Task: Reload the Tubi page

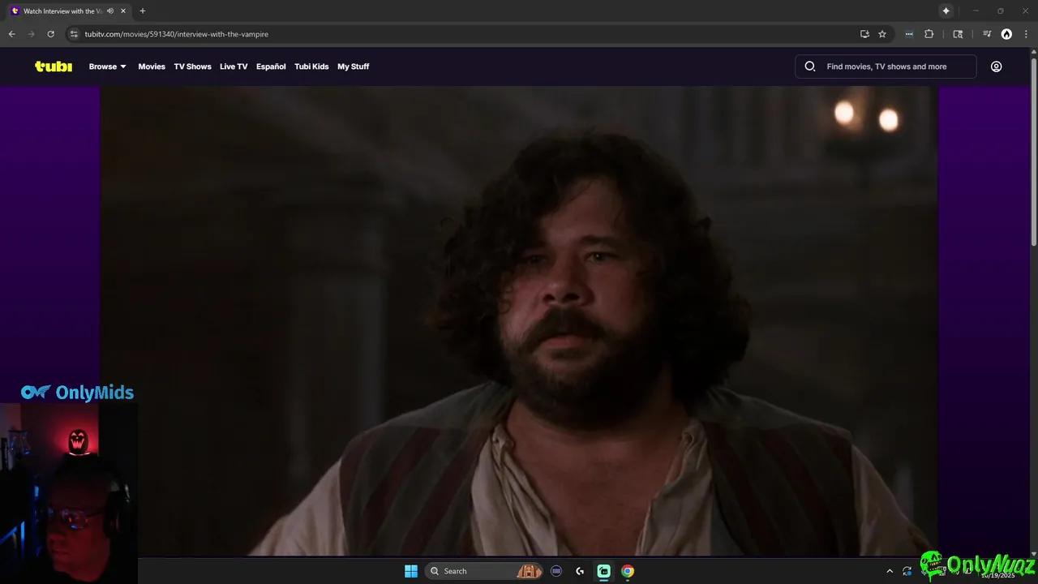Action: pyautogui.click(x=50, y=34)
